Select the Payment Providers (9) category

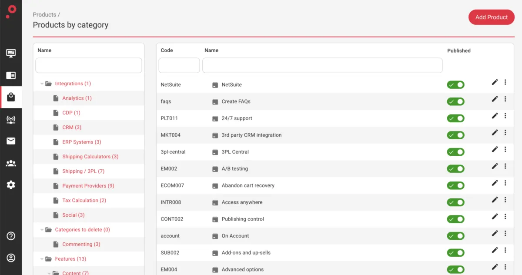click(88, 186)
